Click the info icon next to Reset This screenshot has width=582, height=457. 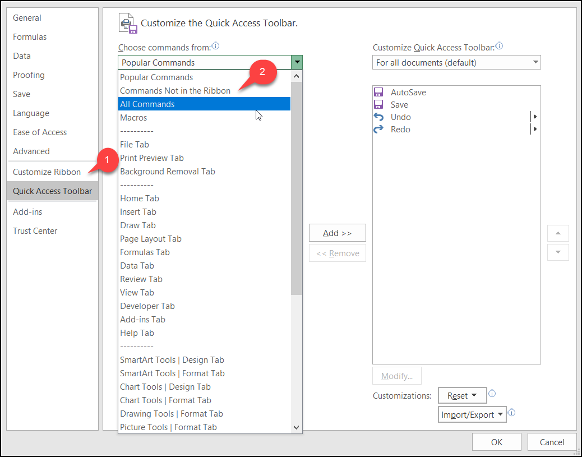click(492, 394)
